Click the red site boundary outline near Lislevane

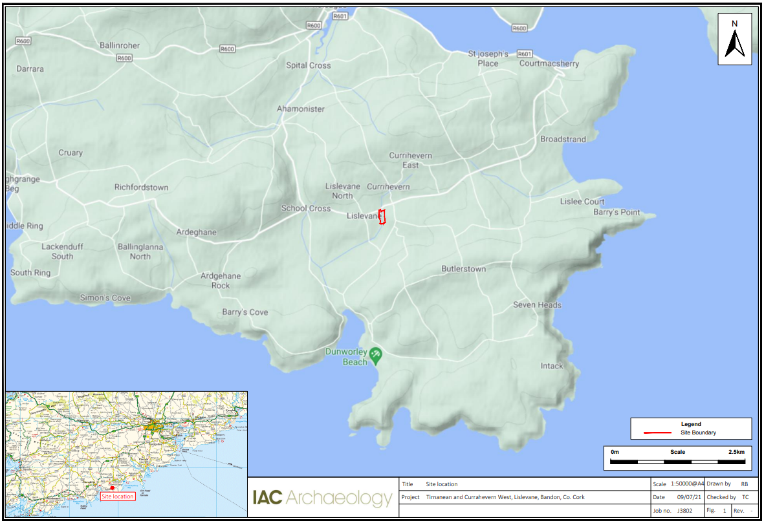(x=382, y=217)
